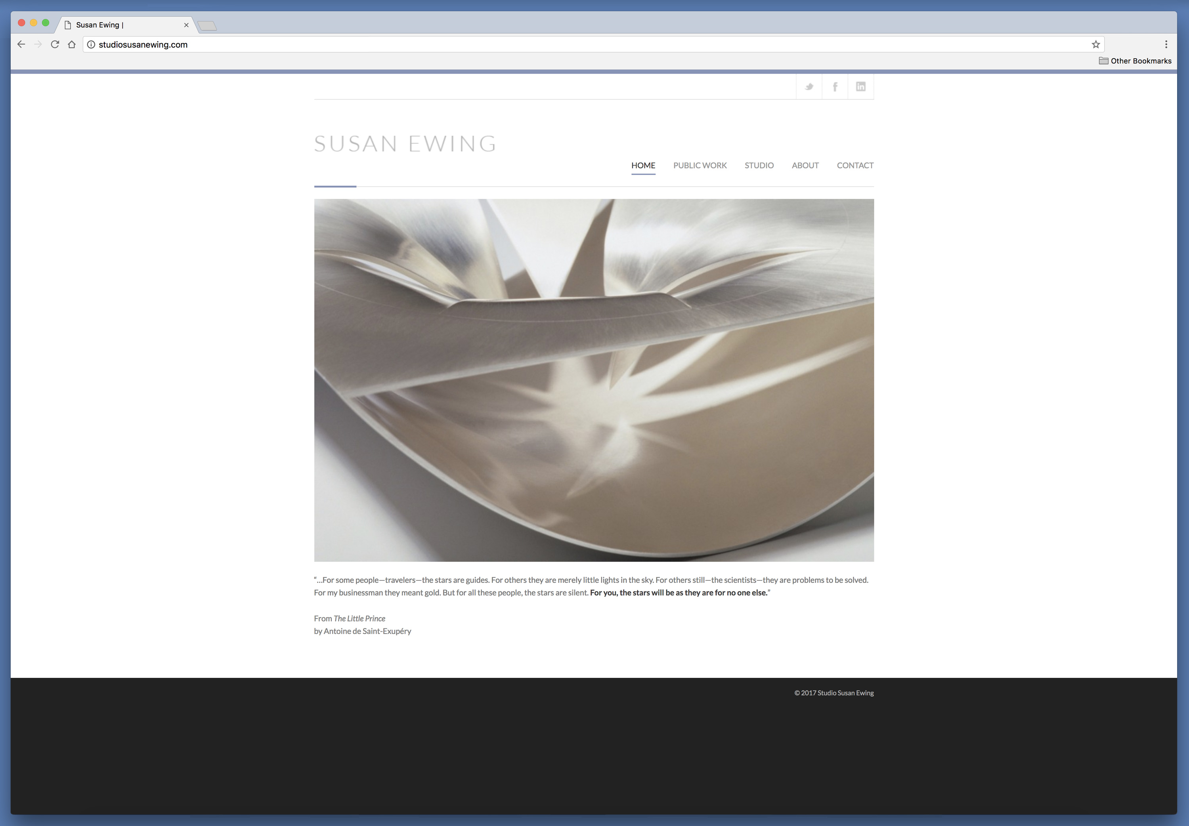Click the HOME navigation item
This screenshot has height=826, width=1189.
click(x=643, y=165)
